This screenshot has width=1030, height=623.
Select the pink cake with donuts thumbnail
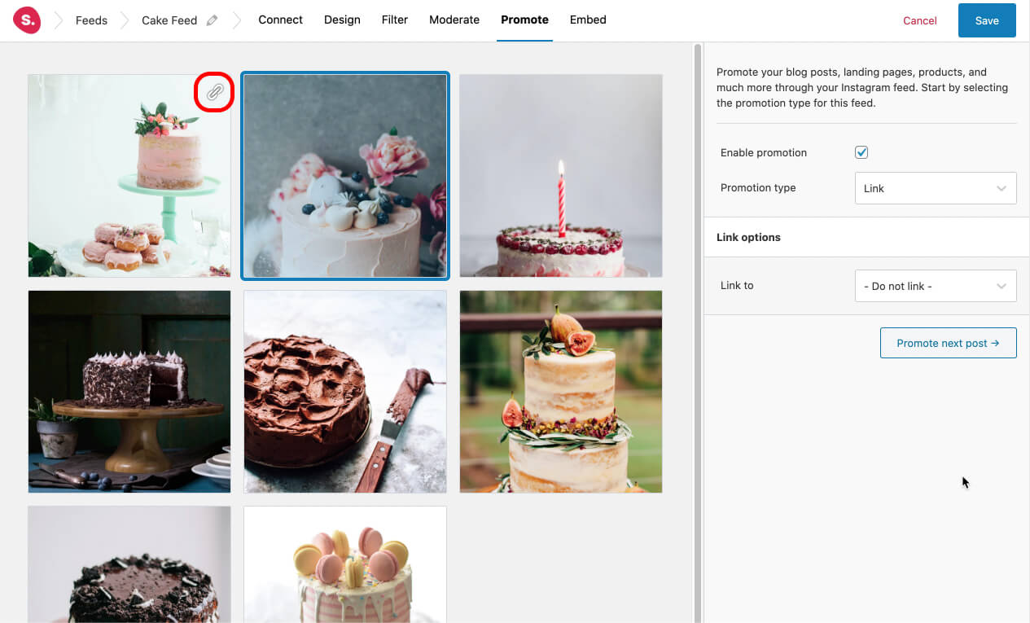(x=129, y=176)
